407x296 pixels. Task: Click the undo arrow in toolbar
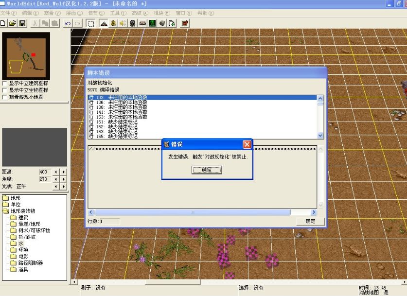click(68, 23)
